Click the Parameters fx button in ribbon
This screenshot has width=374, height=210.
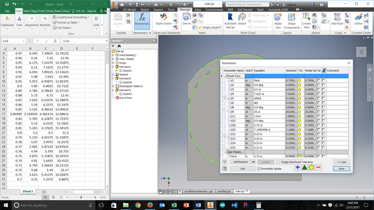tap(142, 21)
